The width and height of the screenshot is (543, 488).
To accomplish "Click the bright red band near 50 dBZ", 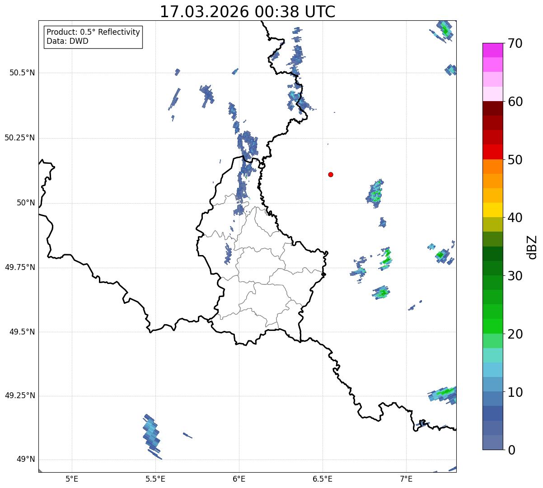I will [493, 152].
